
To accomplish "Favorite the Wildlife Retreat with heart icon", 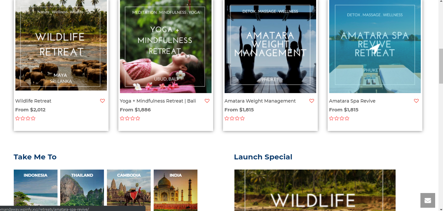I will click(x=102, y=101).
